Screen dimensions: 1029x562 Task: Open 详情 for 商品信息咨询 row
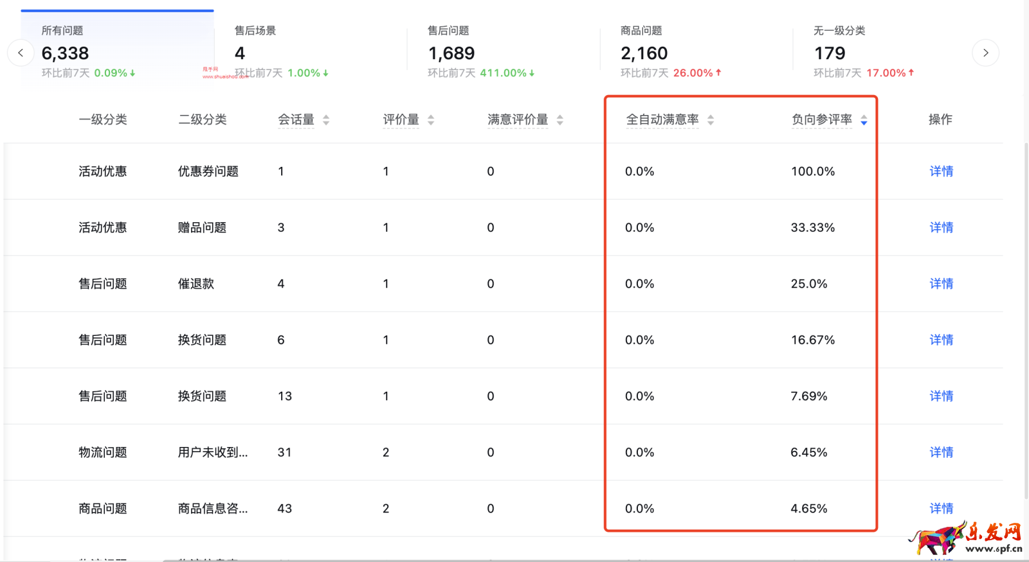coord(941,509)
